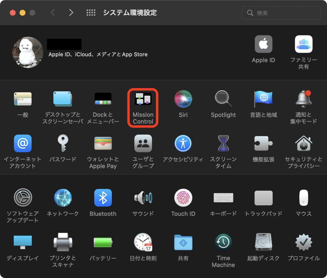Viewport: 327px width, 278px height.
Task: Open Siri preferences
Action: 183,99
